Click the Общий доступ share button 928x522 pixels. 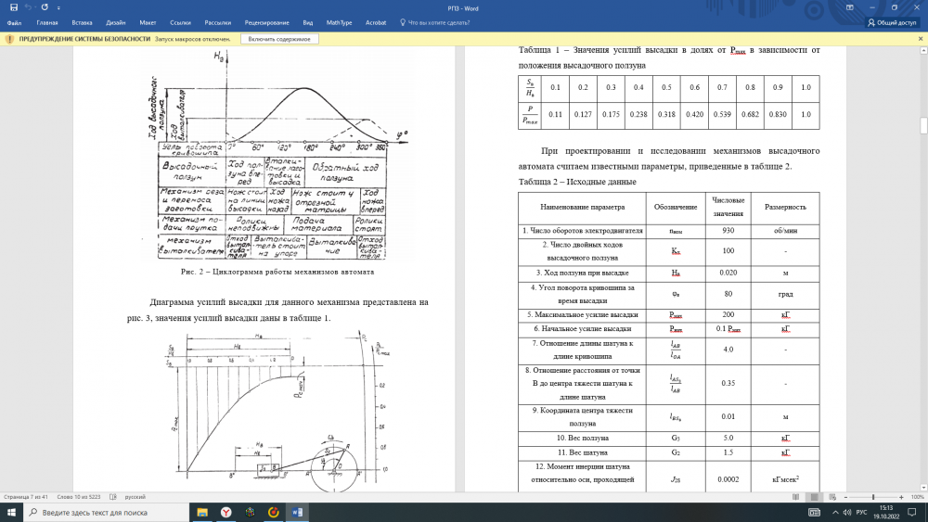click(892, 22)
